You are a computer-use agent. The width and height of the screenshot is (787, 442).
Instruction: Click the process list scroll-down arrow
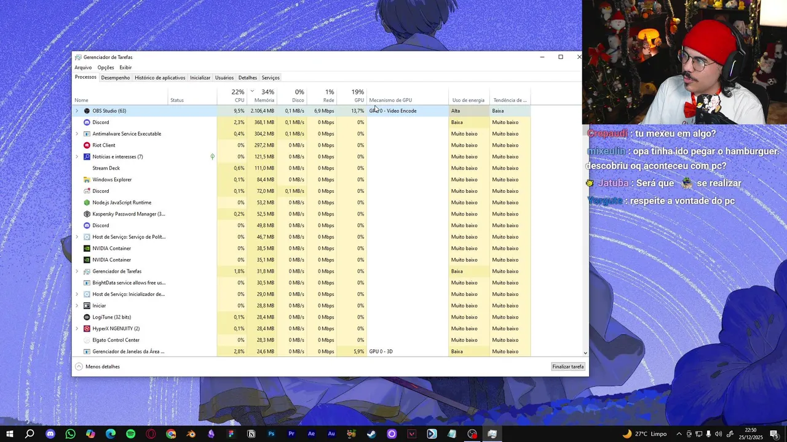[585, 353]
